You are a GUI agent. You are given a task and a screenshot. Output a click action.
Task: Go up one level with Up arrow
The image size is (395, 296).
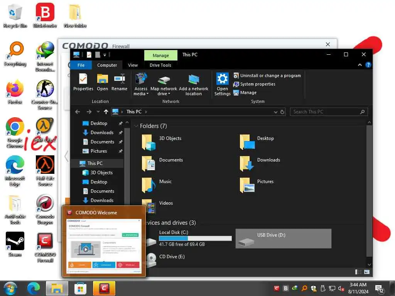tap(106, 112)
